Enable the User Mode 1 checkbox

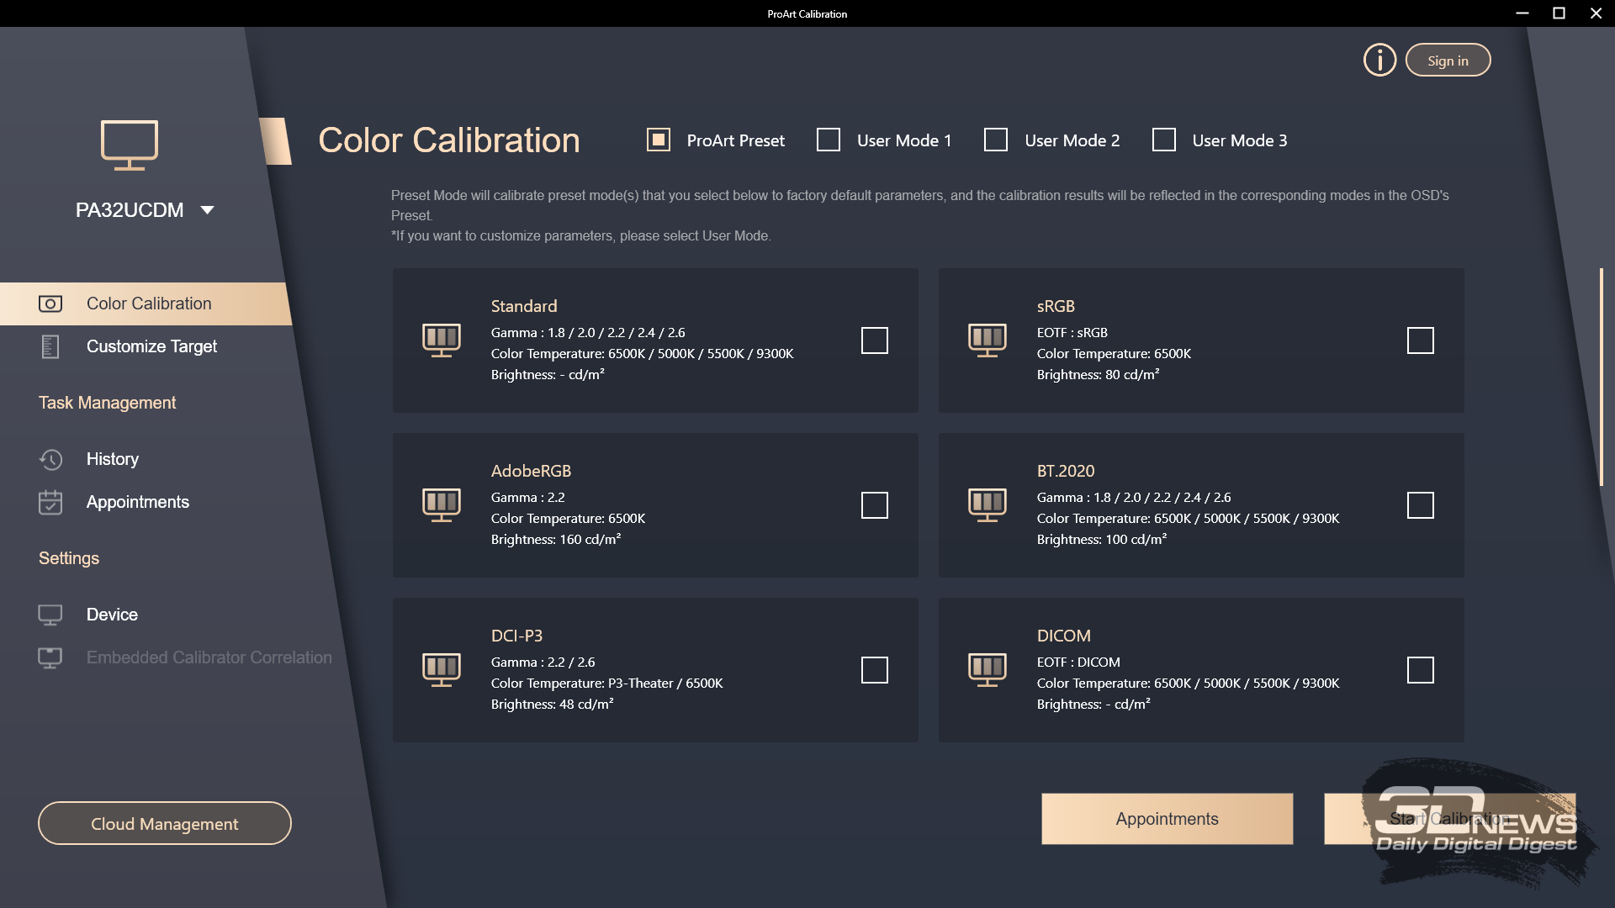tap(829, 140)
